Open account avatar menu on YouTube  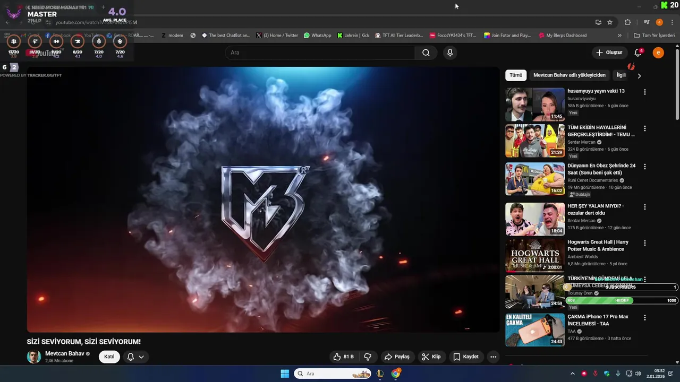[658, 53]
